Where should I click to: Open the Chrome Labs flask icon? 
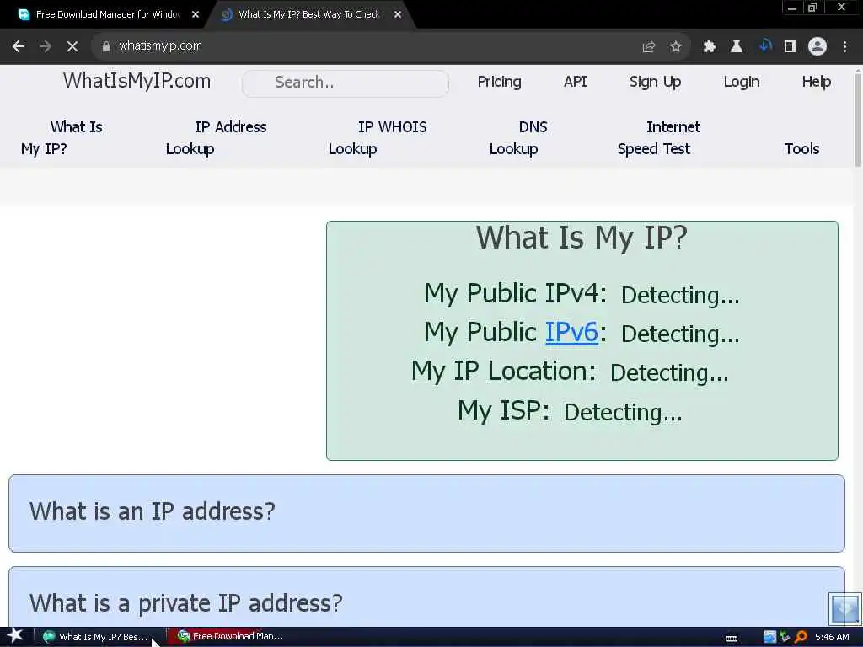pos(737,47)
